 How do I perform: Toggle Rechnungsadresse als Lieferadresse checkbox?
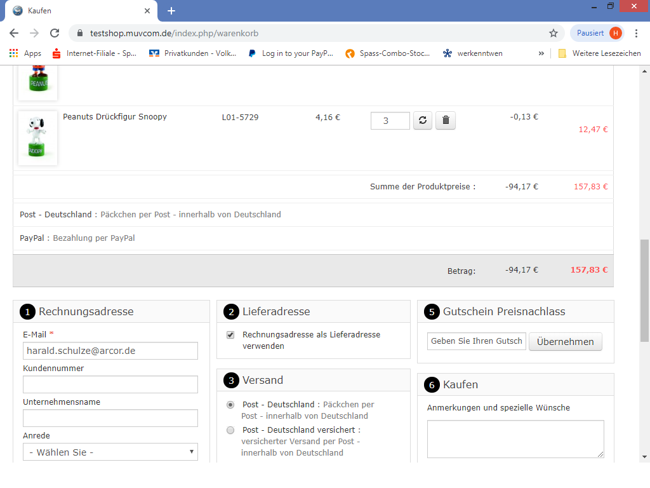tap(230, 335)
